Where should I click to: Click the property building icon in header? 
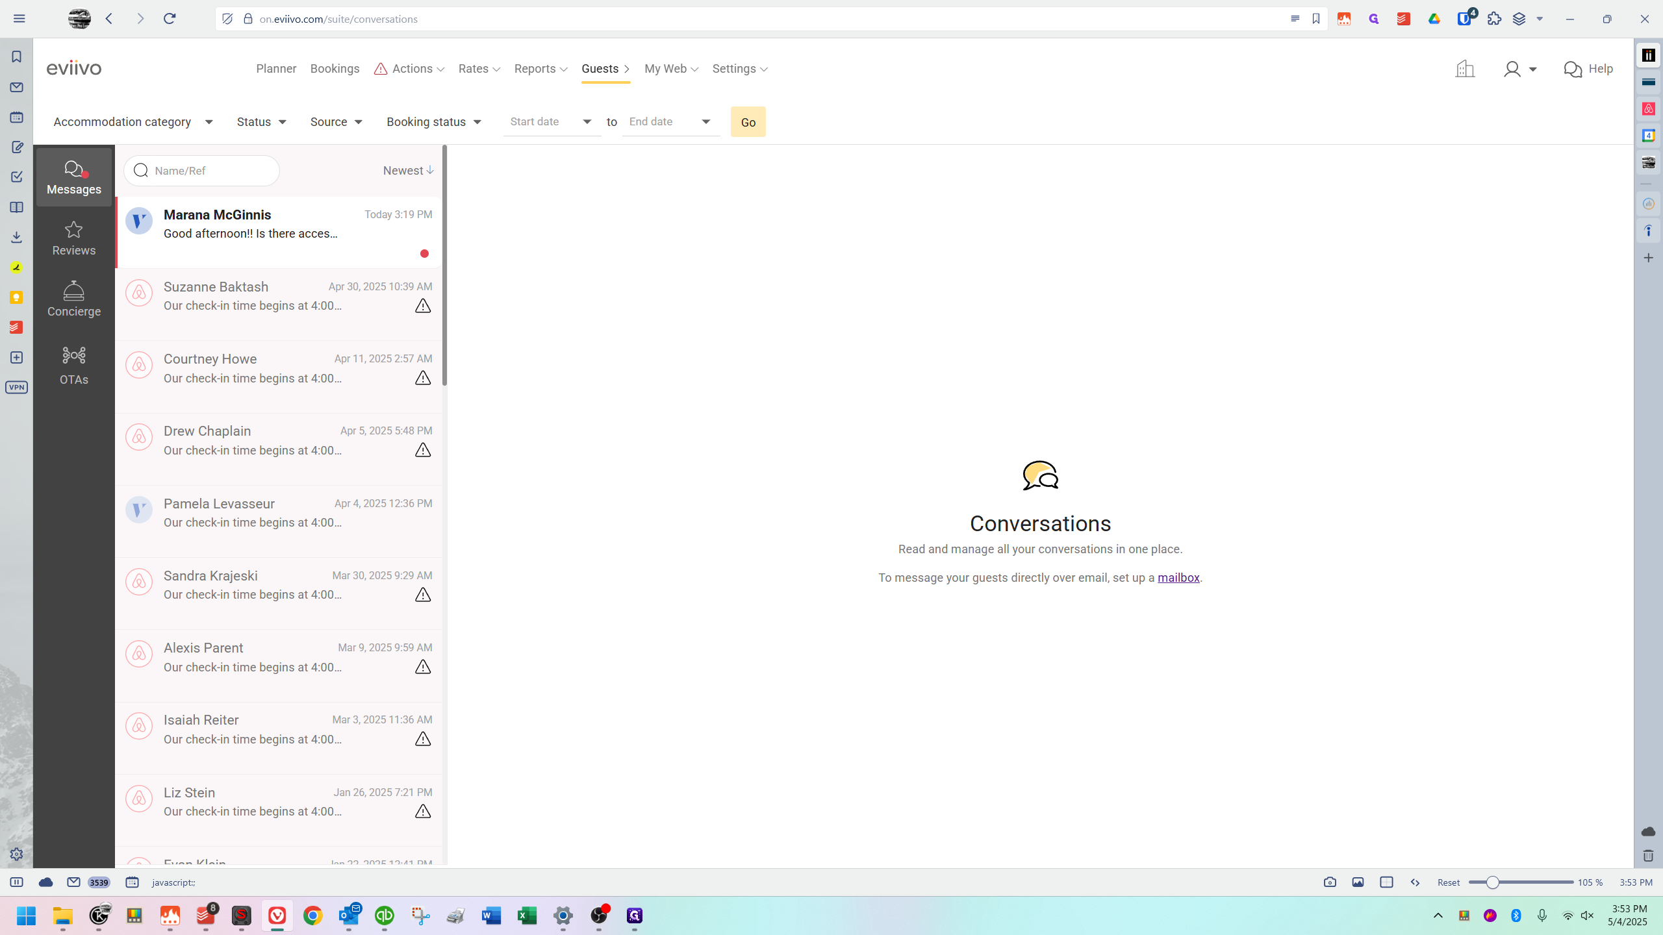pyautogui.click(x=1465, y=69)
